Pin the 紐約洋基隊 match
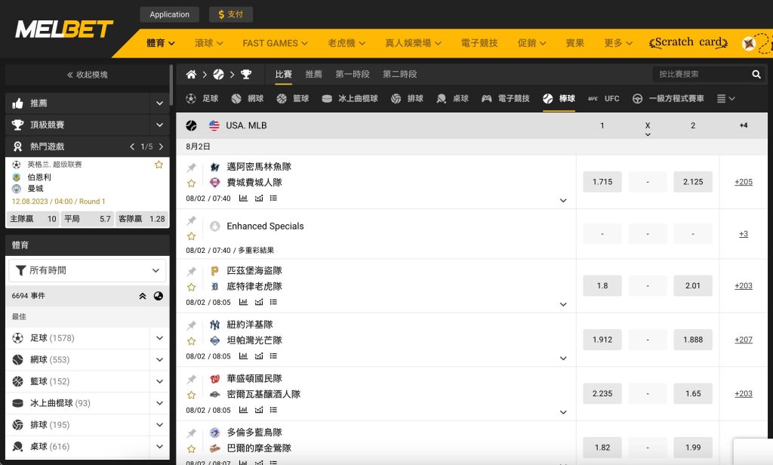773x465 pixels. pos(191,325)
